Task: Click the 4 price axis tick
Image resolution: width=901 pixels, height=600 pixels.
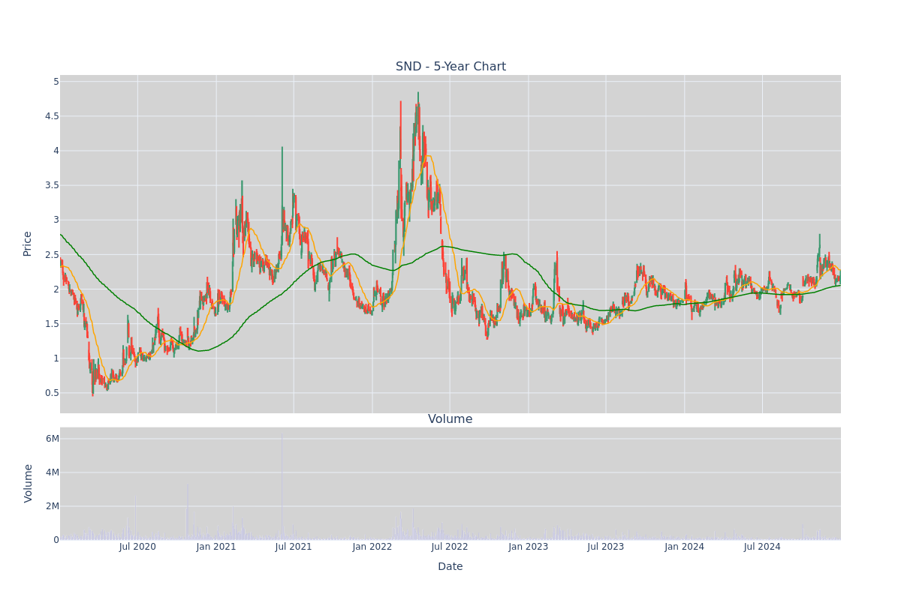Action: click(x=56, y=151)
